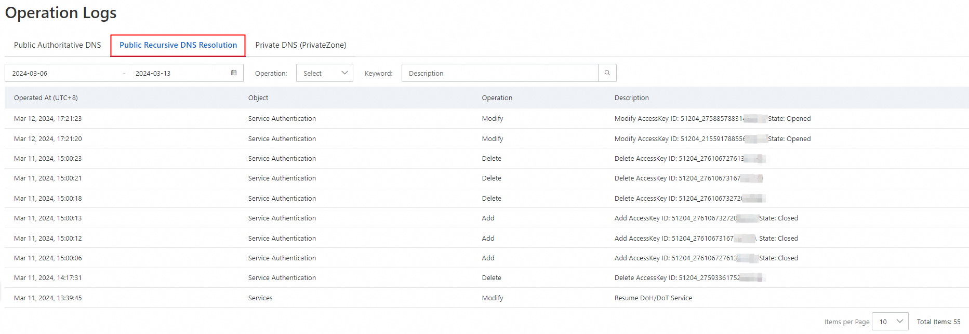
Task: Click the Operation Logs page heading
Action: [61, 13]
